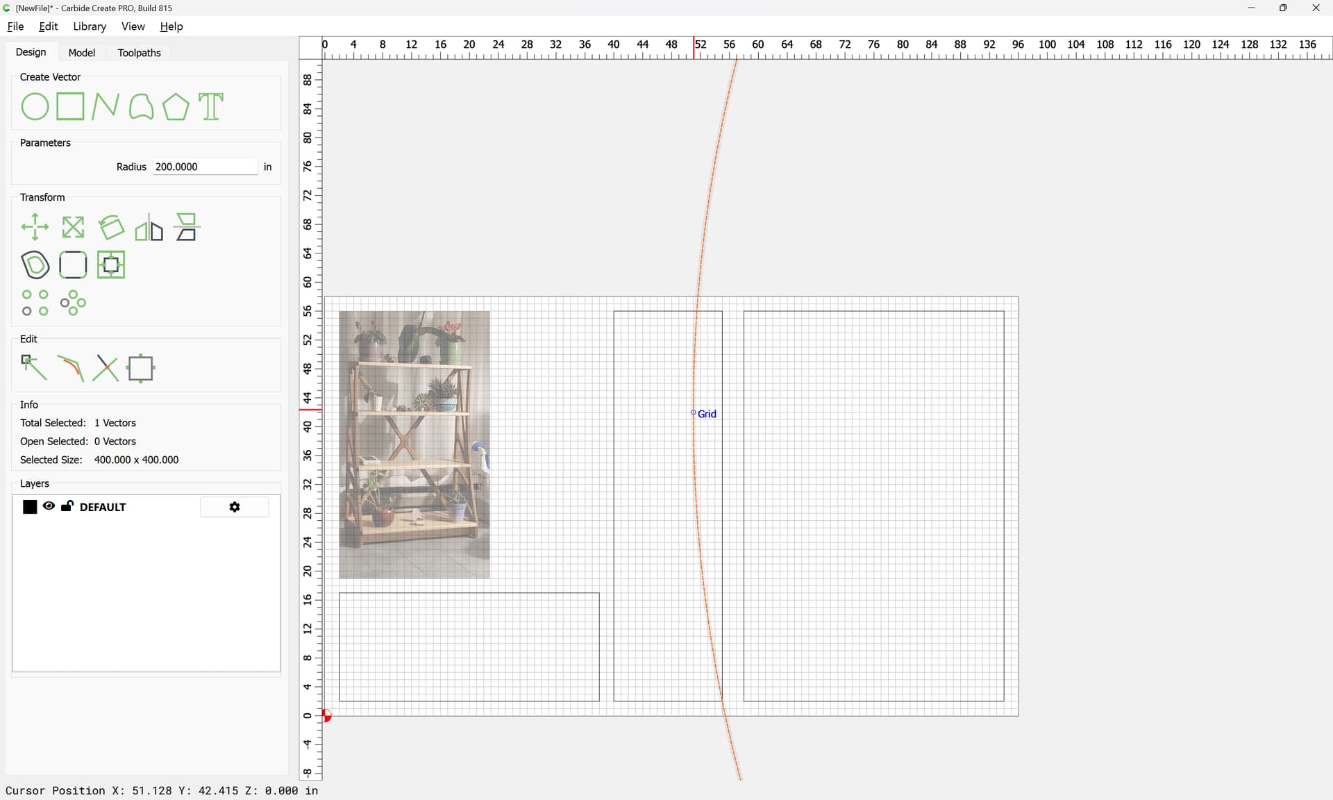Click the Radius input field
Screen dimensions: 1333x800
pos(205,167)
